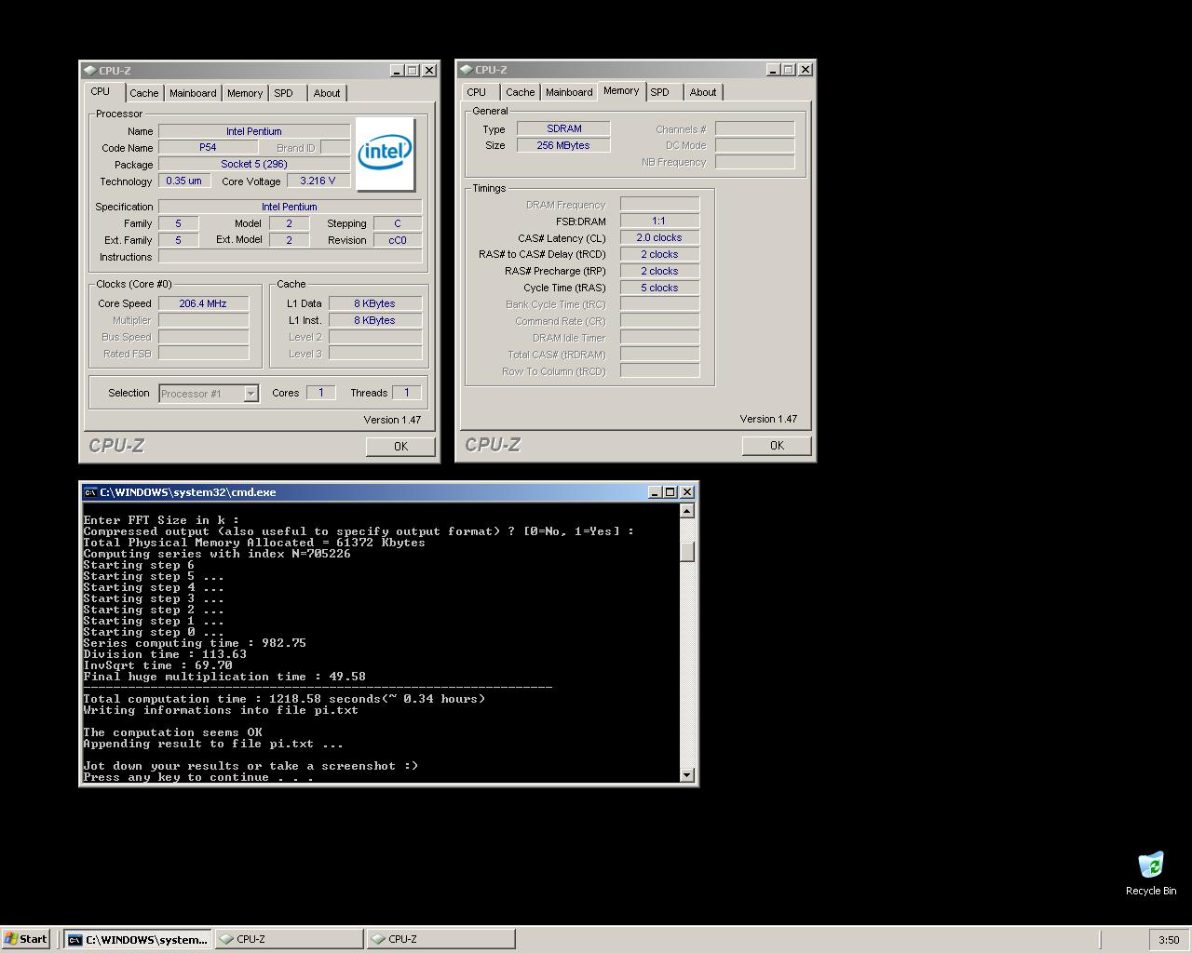Image resolution: width=1192 pixels, height=953 pixels.
Task: Click the Core Voltage value 3.216 V
Action: coord(318,181)
